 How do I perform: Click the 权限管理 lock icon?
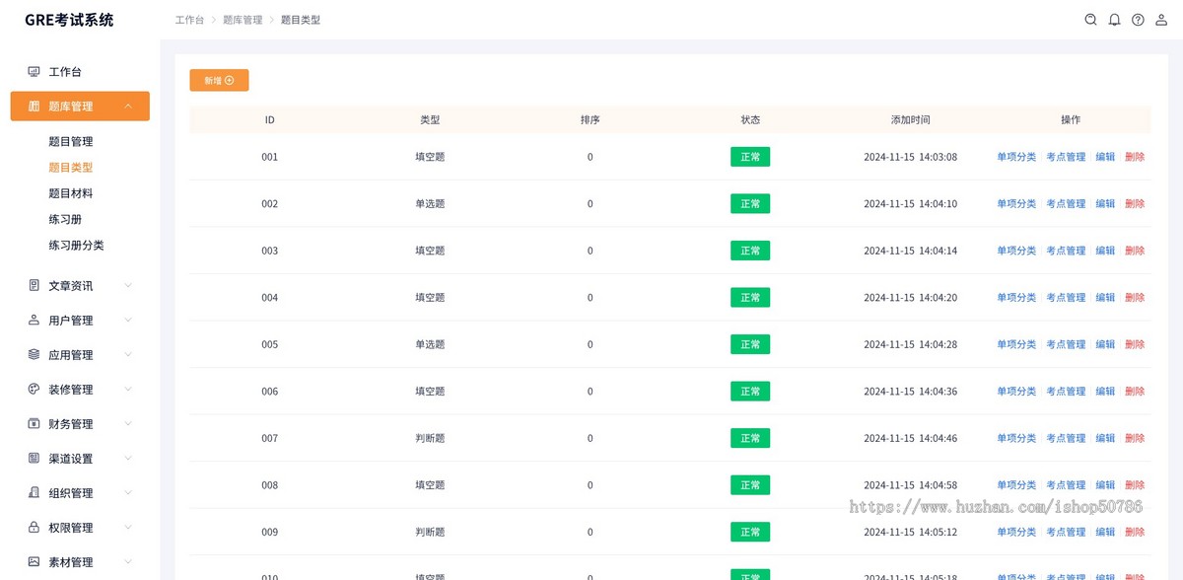coord(34,528)
